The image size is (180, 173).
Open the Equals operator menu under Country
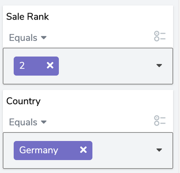(x=28, y=122)
